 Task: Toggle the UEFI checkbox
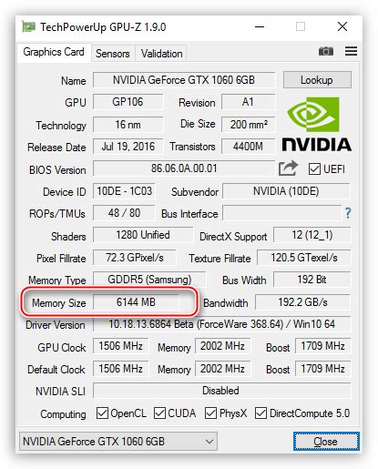(314, 169)
